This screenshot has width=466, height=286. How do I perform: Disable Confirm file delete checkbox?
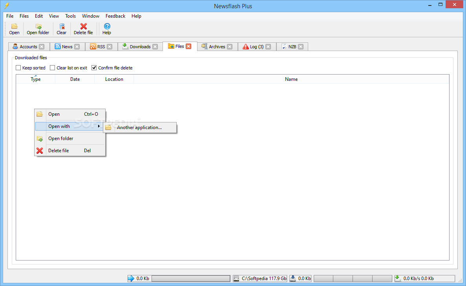(94, 68)
